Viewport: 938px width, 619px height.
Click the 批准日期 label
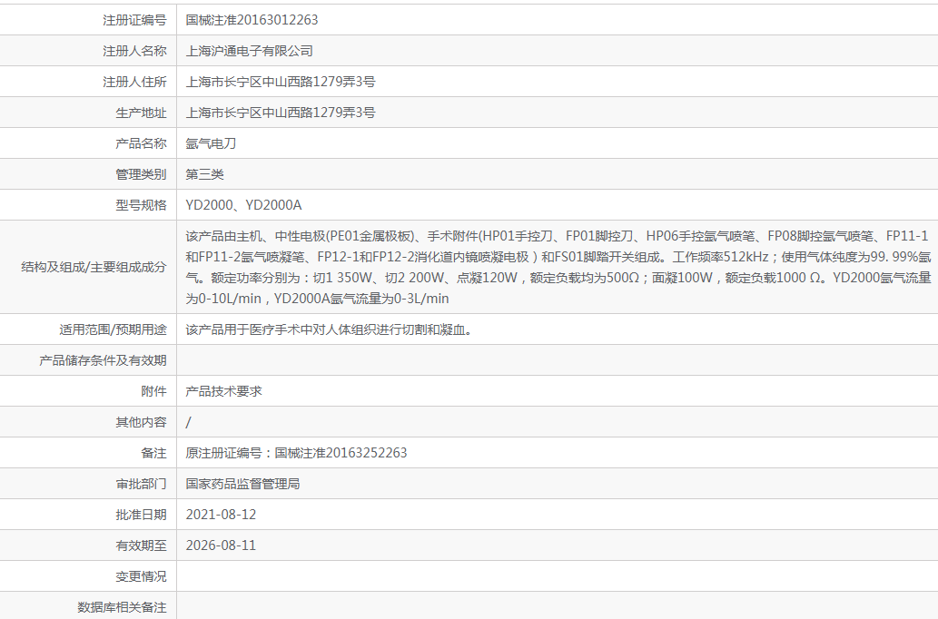[141, 515]
